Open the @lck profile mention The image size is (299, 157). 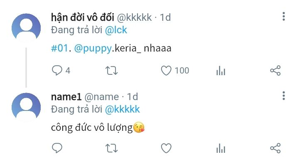coord(116,30)
